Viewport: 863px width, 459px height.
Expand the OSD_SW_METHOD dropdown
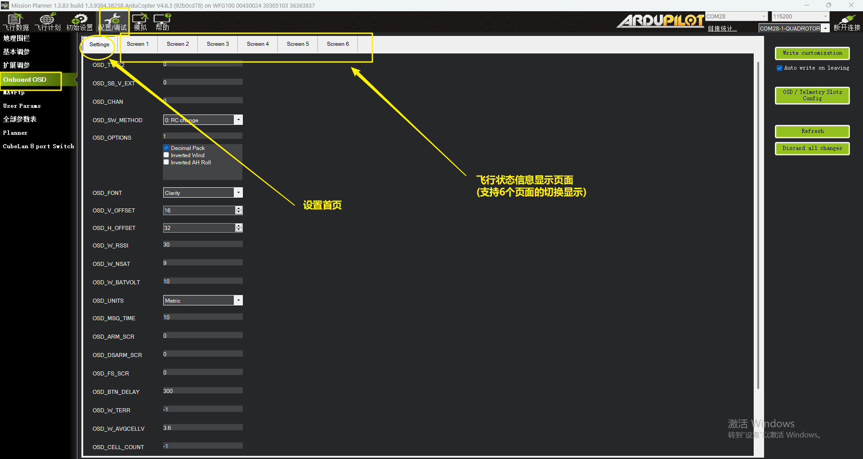click(238, 120)
